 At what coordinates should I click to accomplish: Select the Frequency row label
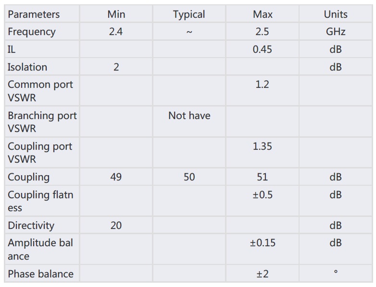click(x=32, y=32)
